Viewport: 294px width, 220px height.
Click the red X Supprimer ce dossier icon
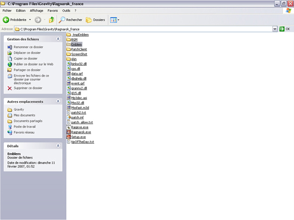coord(10,88)
